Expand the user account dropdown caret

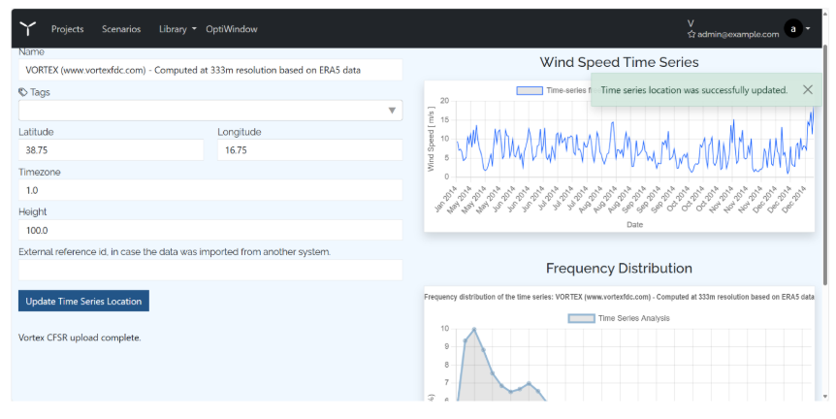tap(808, 29)
